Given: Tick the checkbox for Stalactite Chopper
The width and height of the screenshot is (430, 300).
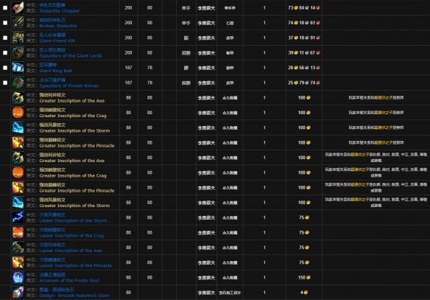Looking at the screenshot, I should pos(5,7).
